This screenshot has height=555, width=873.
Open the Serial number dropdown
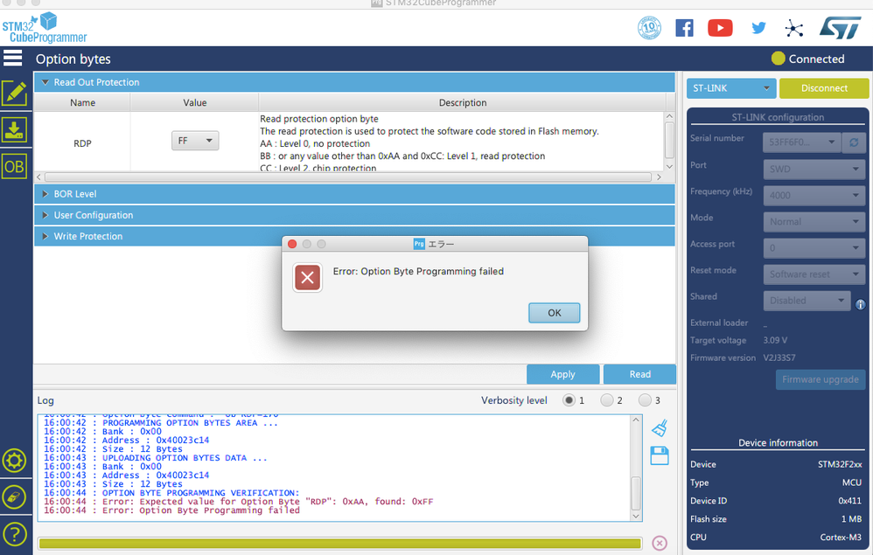coord(801,142)
